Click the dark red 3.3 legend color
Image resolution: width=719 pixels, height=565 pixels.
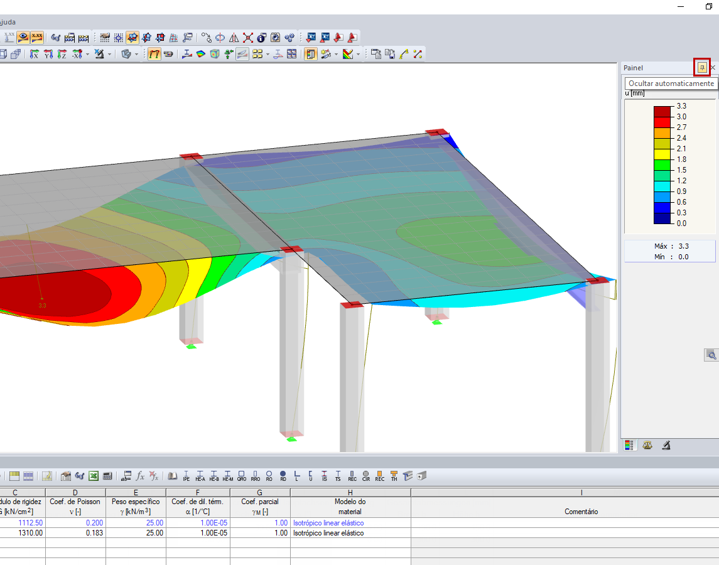click(x=662, y=112)
